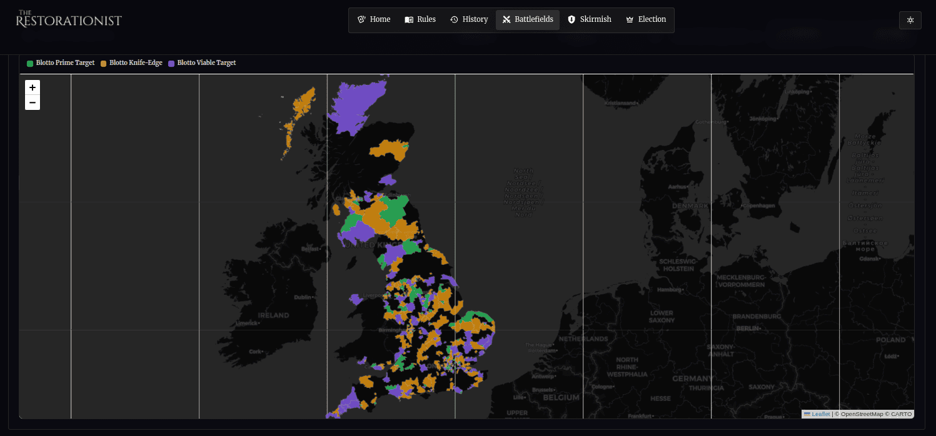Click the Battlefields crossed-swords icon
936x436 pixels.
point(506,19)
